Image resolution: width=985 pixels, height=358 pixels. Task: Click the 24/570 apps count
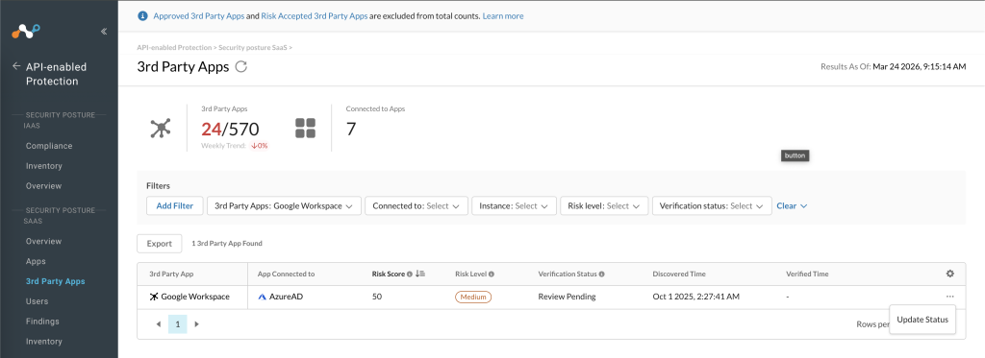click(230, 130)
